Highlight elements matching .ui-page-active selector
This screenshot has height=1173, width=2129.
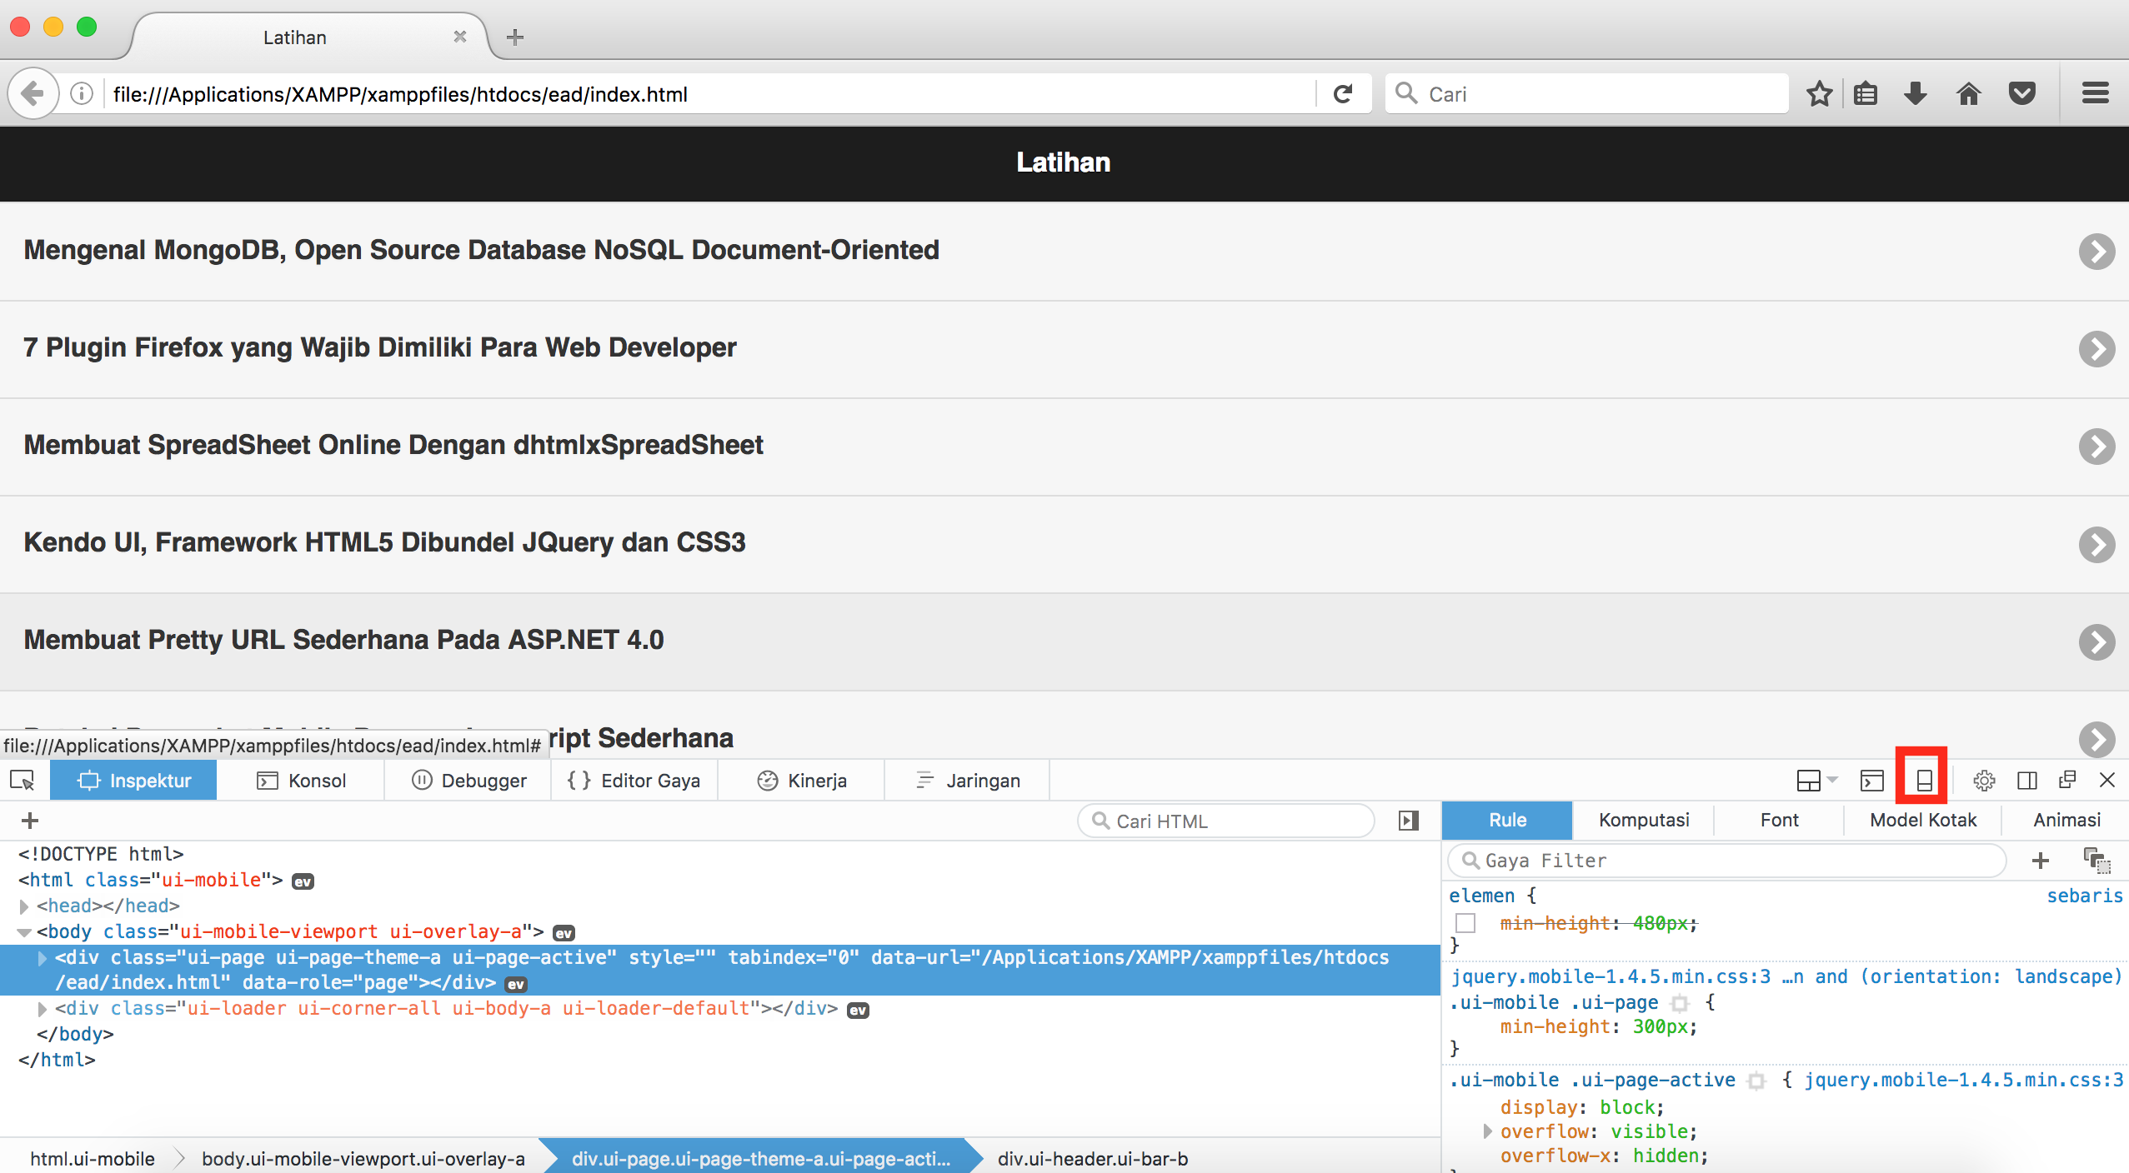coord(1756,1081)
